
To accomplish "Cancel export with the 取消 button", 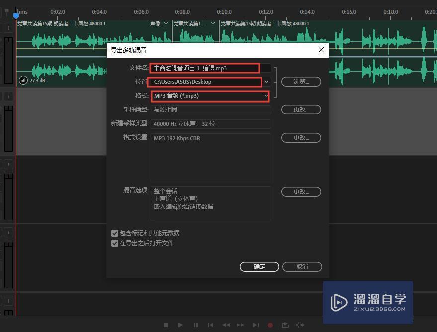I will (x=302, y=267).
